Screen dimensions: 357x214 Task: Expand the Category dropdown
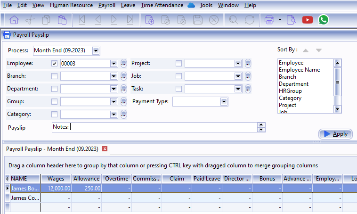(114, 115)
